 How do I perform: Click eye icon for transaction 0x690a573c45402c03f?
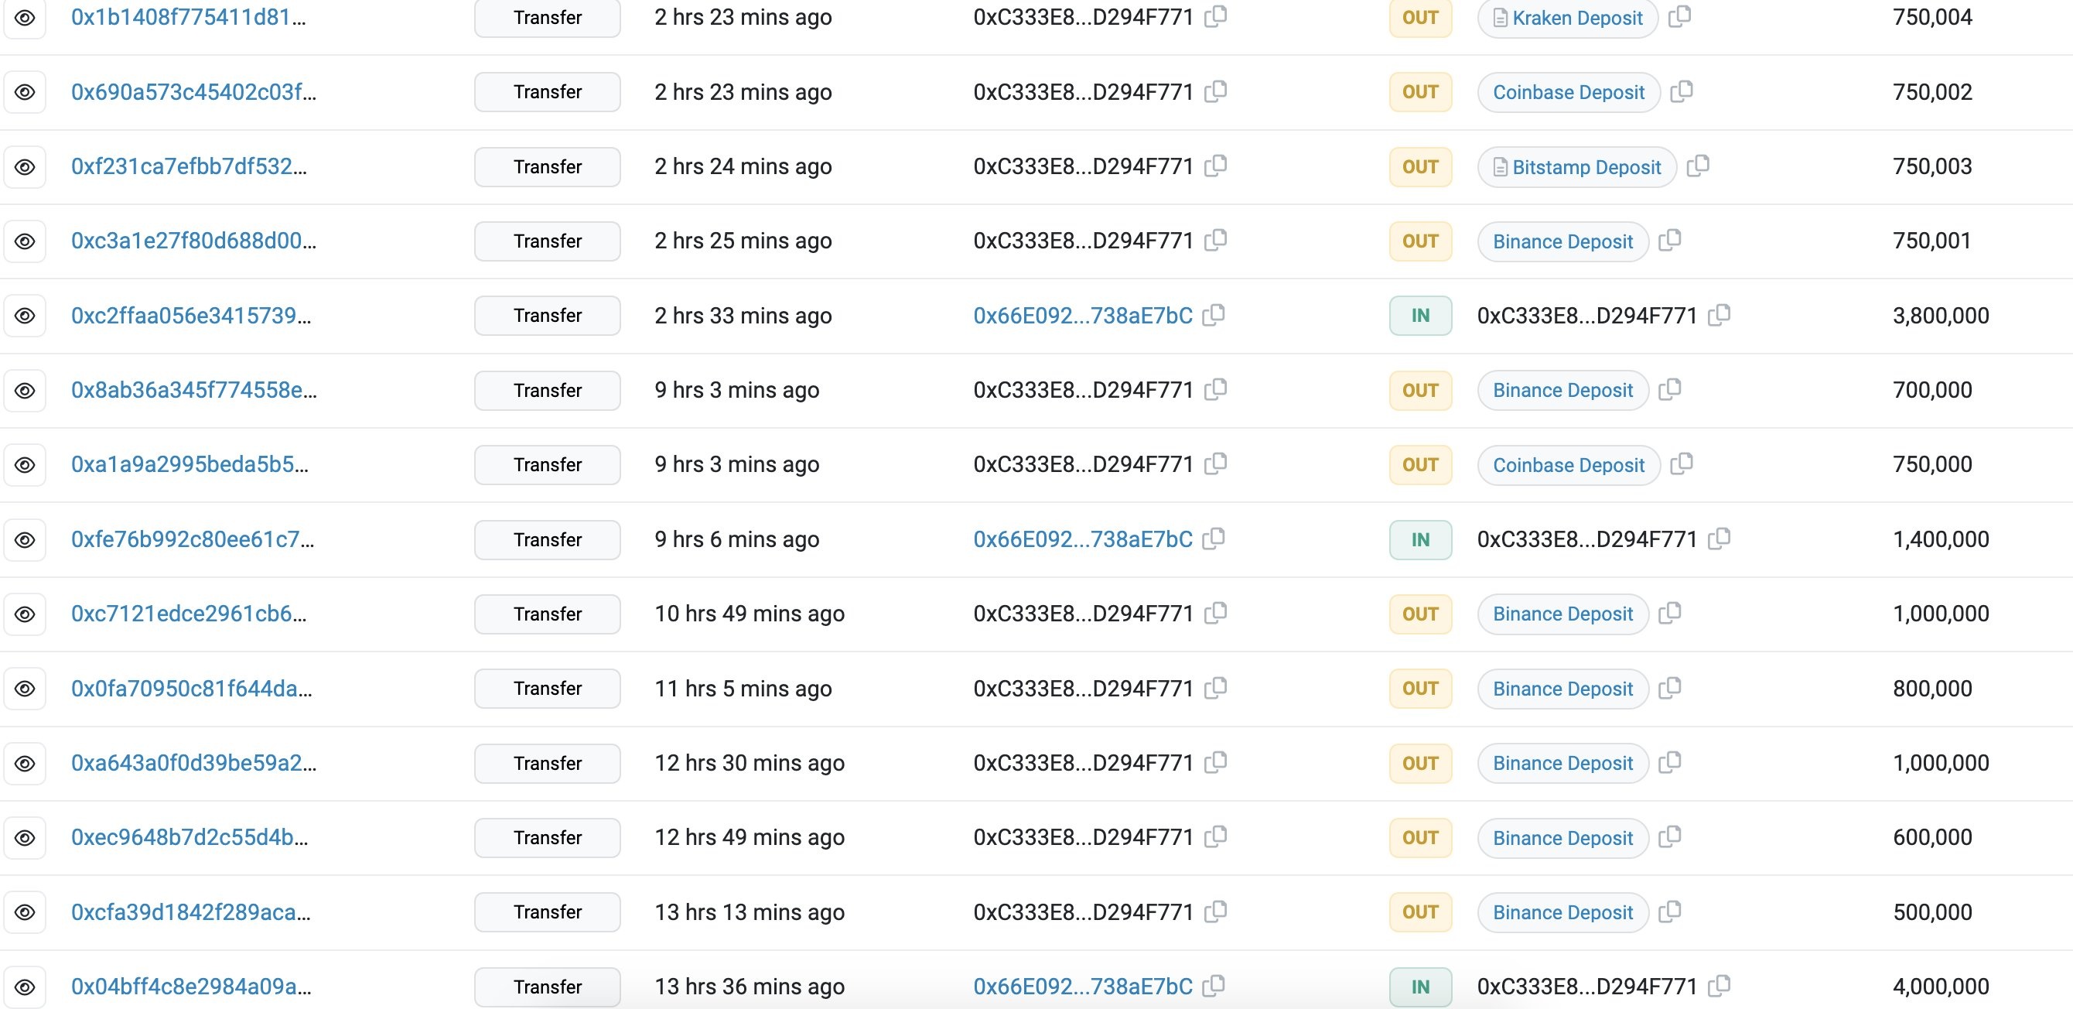tap(25, 92)
